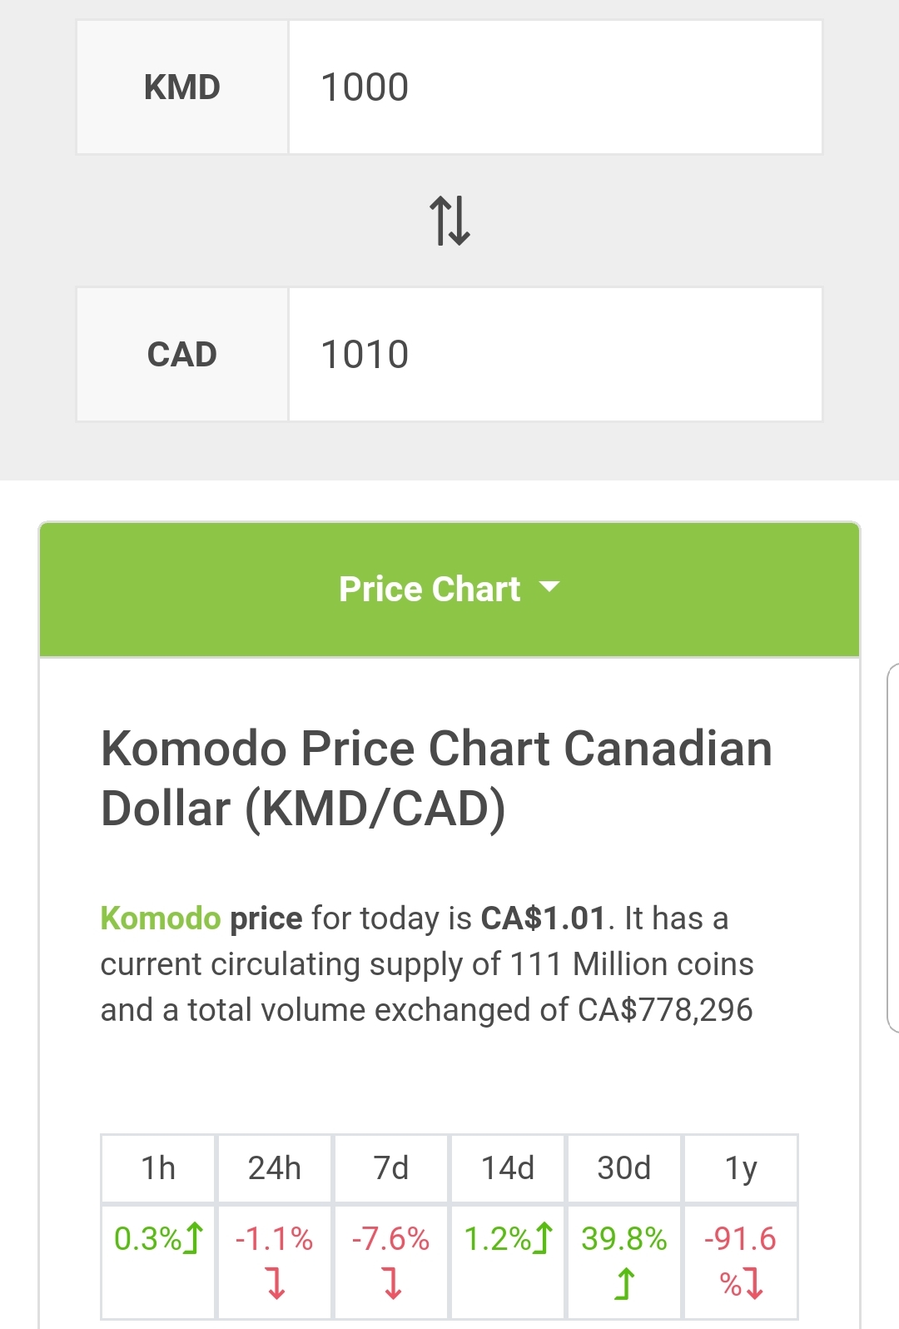
Task: Select the KMD currency label
Action: coord(182,87)
